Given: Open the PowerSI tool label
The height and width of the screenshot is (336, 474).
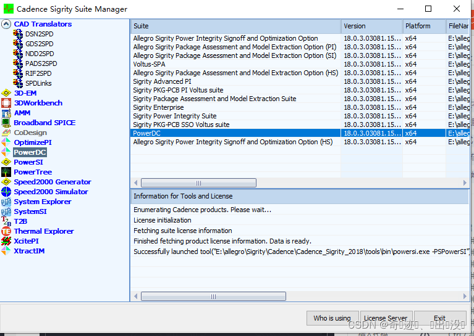Looking at the screenshot, I should pyautogui.click(x=28, y=162).
